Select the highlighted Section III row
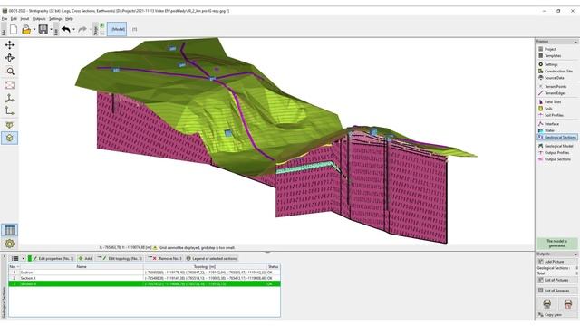 pos(144,283)
